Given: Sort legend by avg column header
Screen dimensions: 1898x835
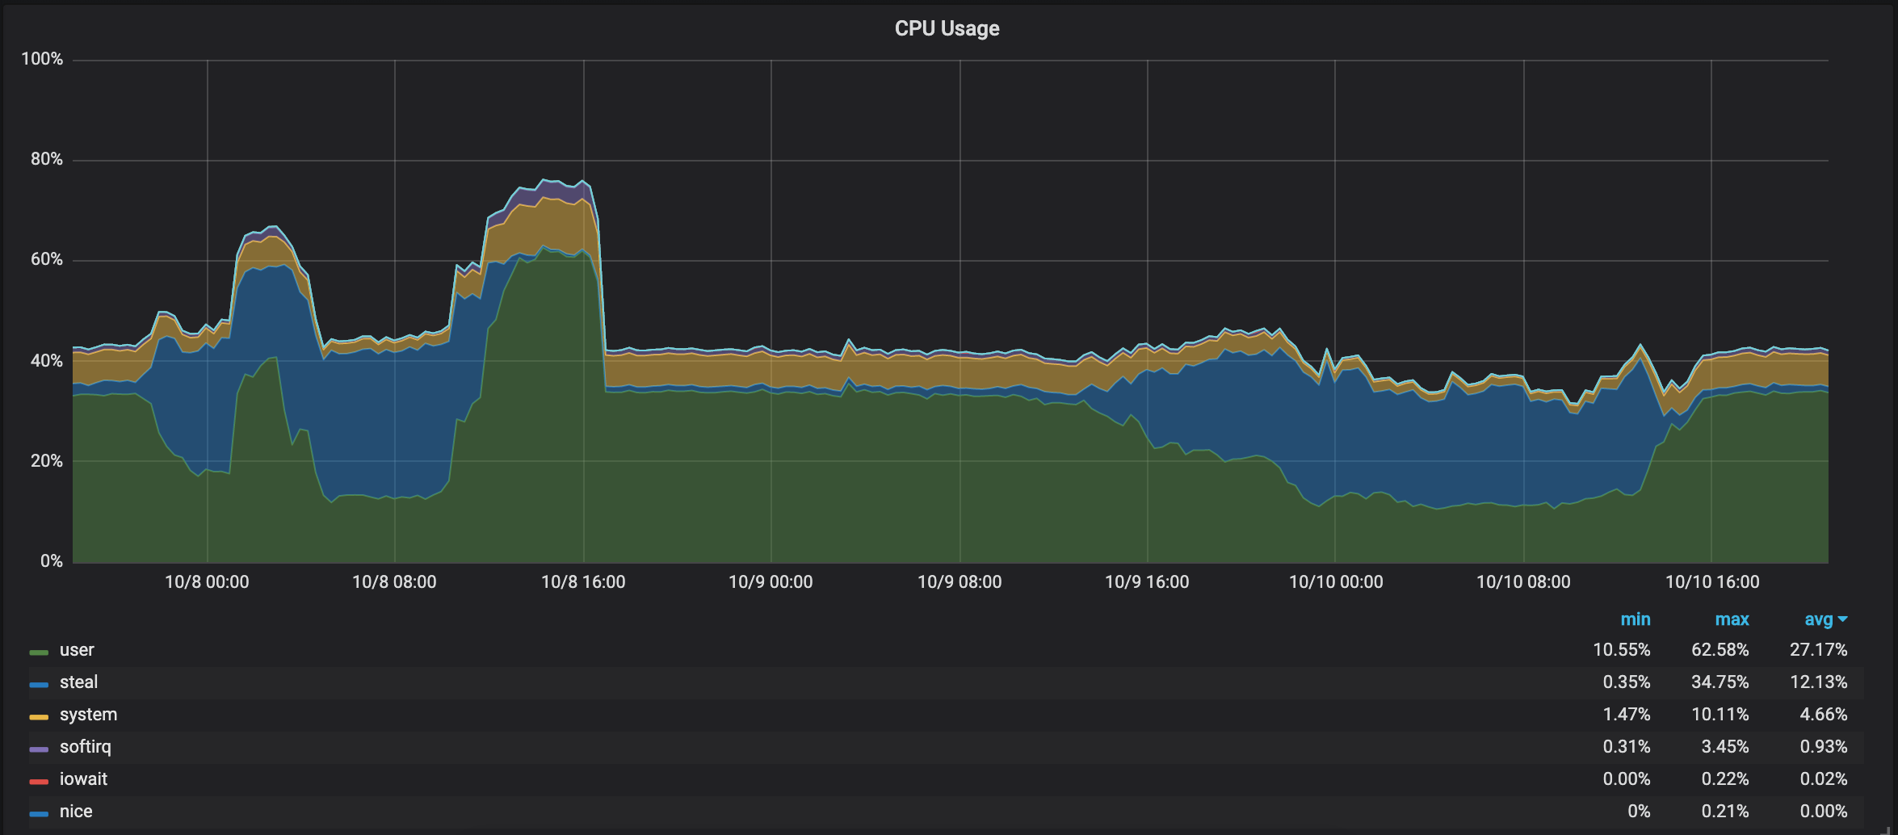Looking at the screenshot, I should pos(1818,619).
